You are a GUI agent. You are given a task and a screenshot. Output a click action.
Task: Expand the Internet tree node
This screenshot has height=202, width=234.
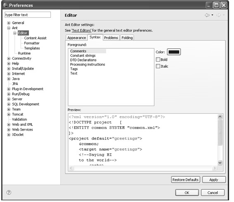click(x=9, y=74)
